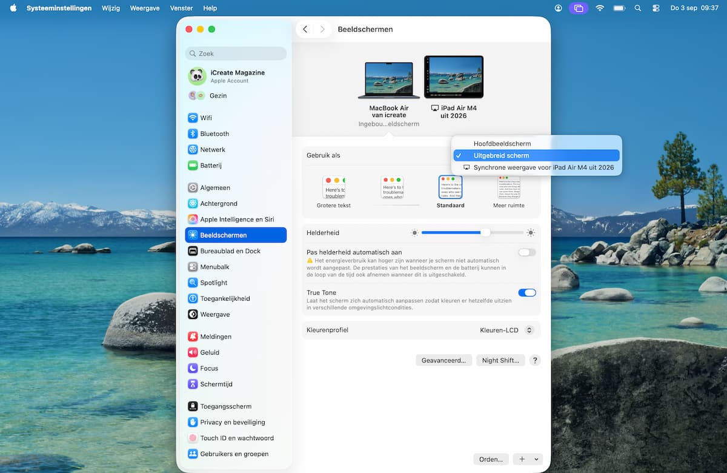
Task: Click the question mark help button
Action: (x=534, y=360)
